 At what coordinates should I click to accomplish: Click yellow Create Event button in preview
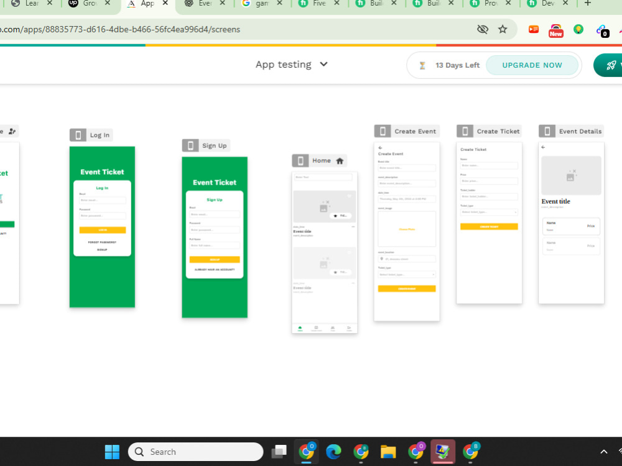click(x=407, y=288)
